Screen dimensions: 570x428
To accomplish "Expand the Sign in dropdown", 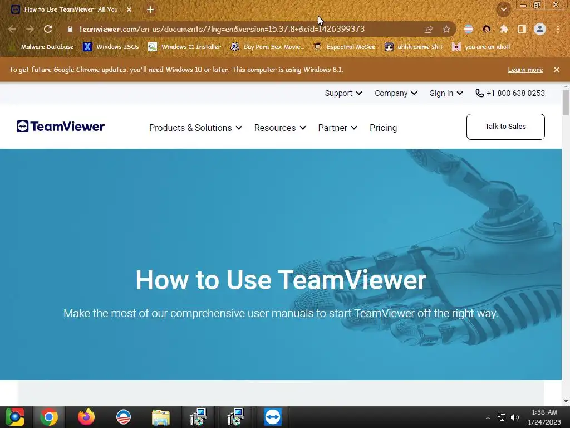I will 446,93.
